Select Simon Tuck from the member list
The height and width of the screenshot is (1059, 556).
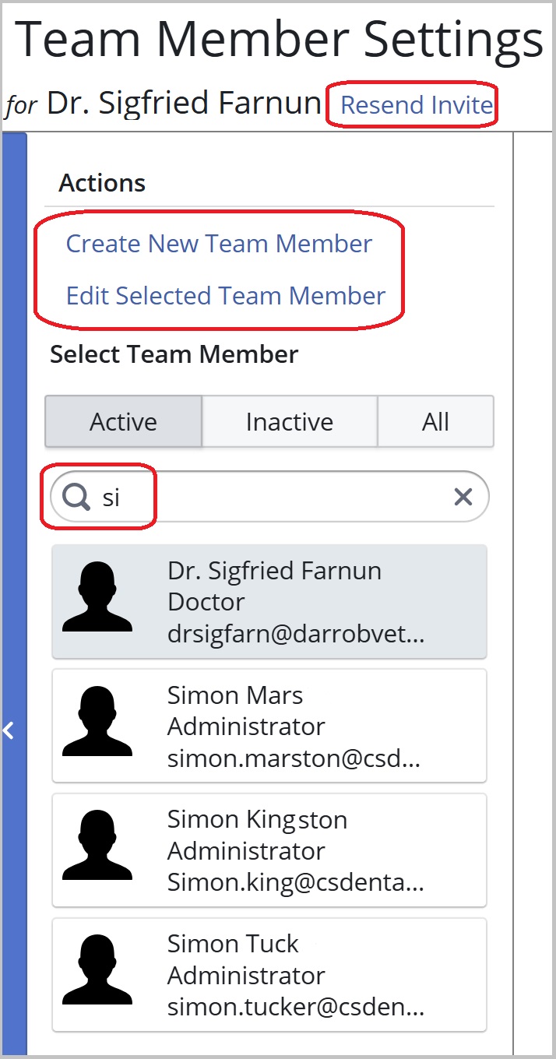pyautogui.click(x=269, y=974)
